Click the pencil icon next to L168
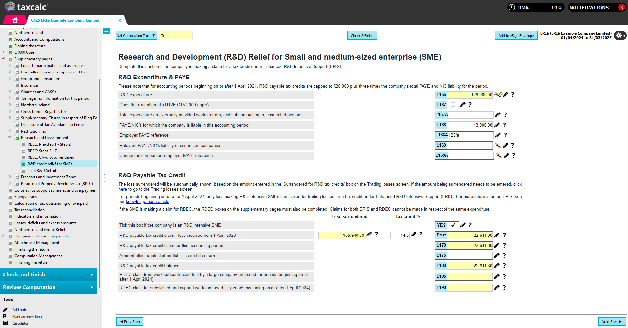 (497, 125)
